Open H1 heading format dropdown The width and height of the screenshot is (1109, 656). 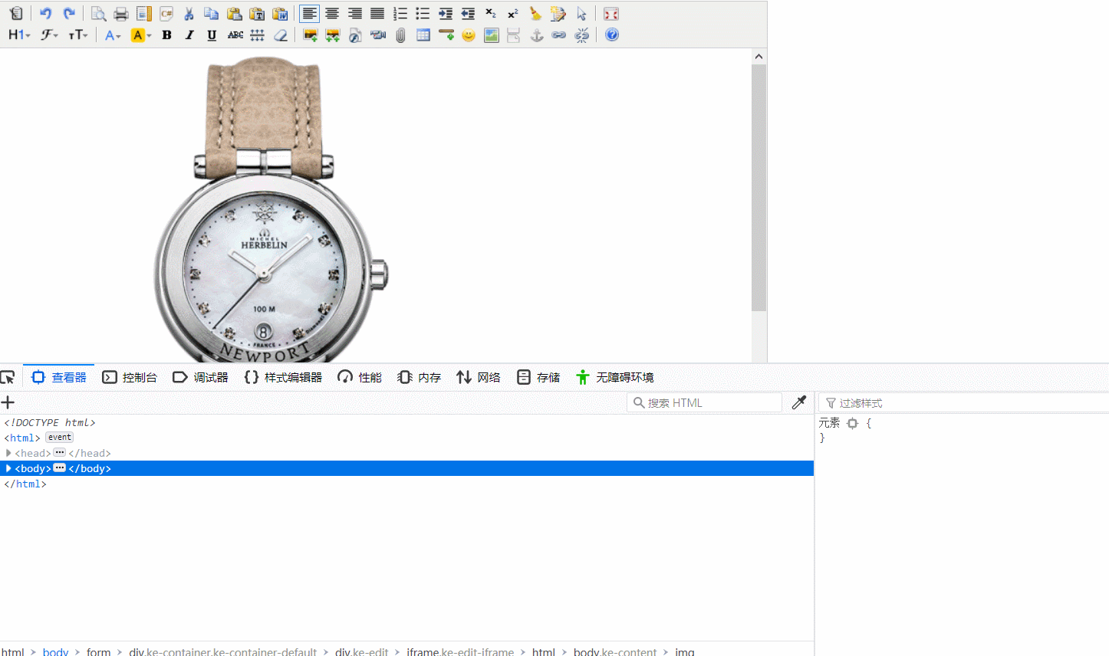pos(19,35)
